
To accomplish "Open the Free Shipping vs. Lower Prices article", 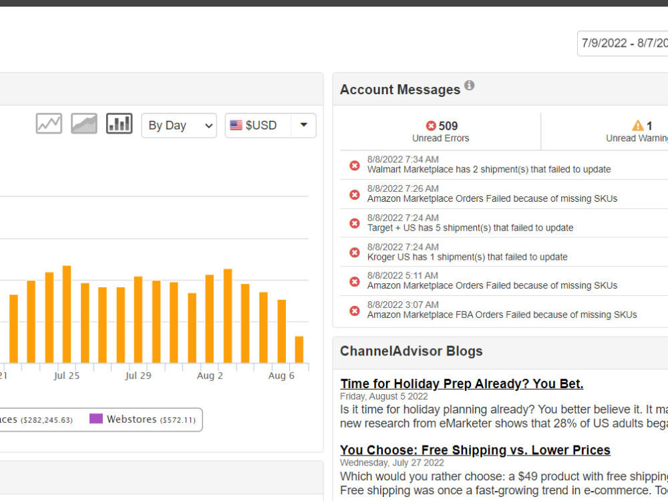I will click(x=475, y=450).
